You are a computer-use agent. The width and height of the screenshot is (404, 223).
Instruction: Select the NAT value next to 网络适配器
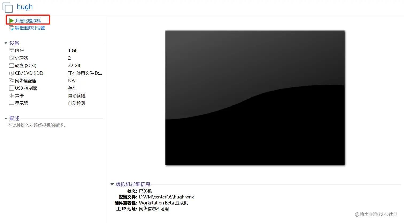coord(72,80)
